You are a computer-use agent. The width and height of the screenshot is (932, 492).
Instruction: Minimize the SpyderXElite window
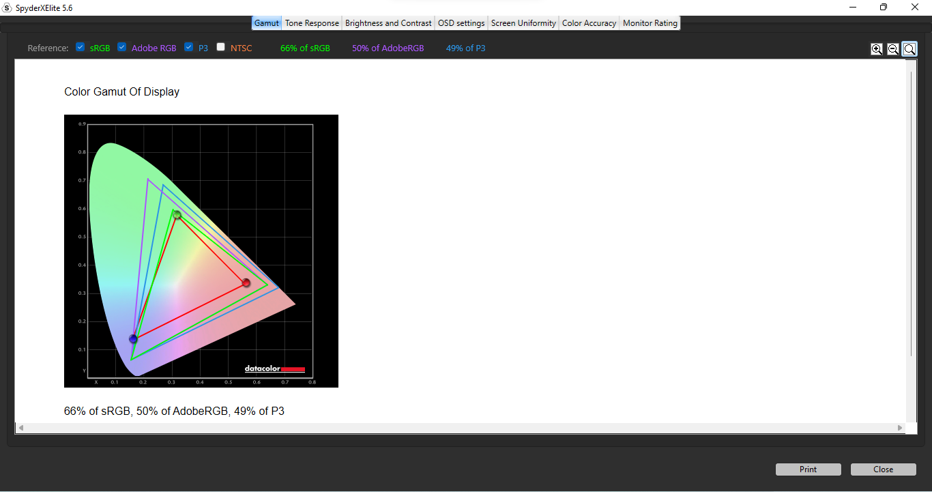point(853,7)
